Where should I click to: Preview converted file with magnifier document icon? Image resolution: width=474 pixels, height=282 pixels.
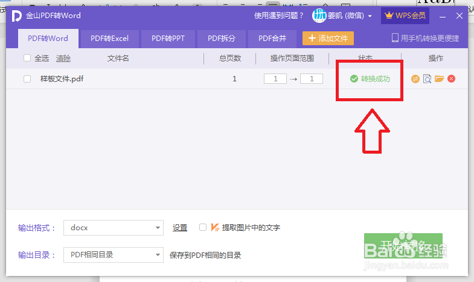coord(427,79)
